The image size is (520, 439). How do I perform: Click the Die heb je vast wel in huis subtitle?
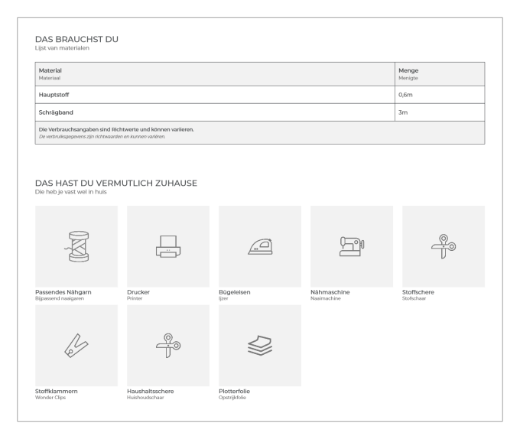click(70, 192)
